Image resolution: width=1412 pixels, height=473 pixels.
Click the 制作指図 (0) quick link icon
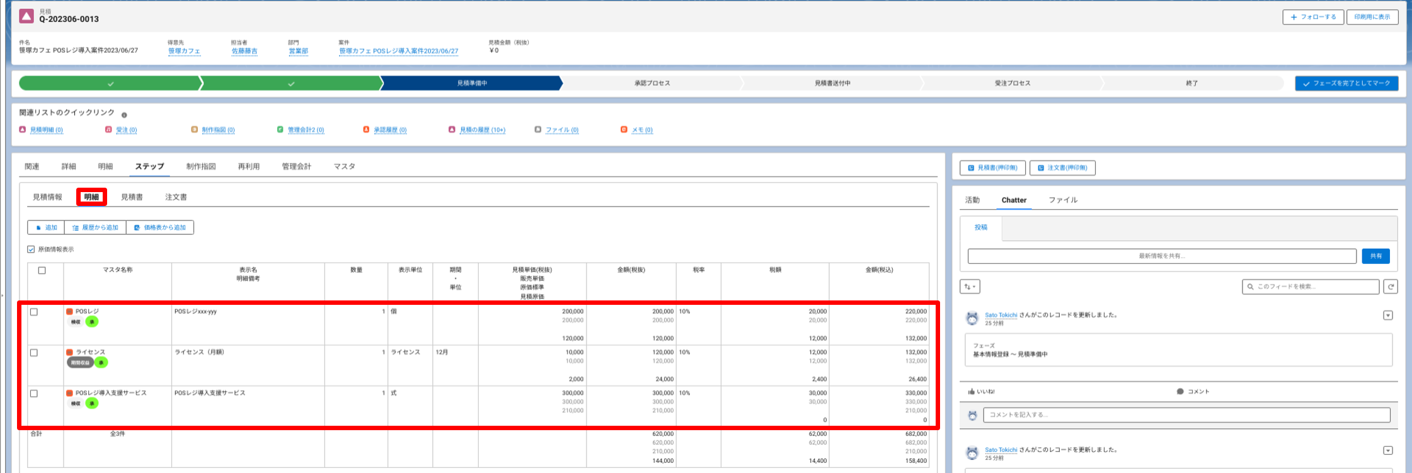tap(194, 129)
